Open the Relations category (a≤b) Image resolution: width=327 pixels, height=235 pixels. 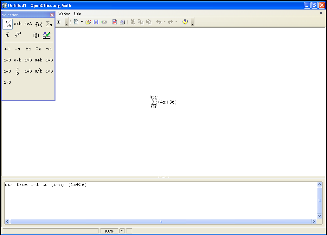click(18, 24)
